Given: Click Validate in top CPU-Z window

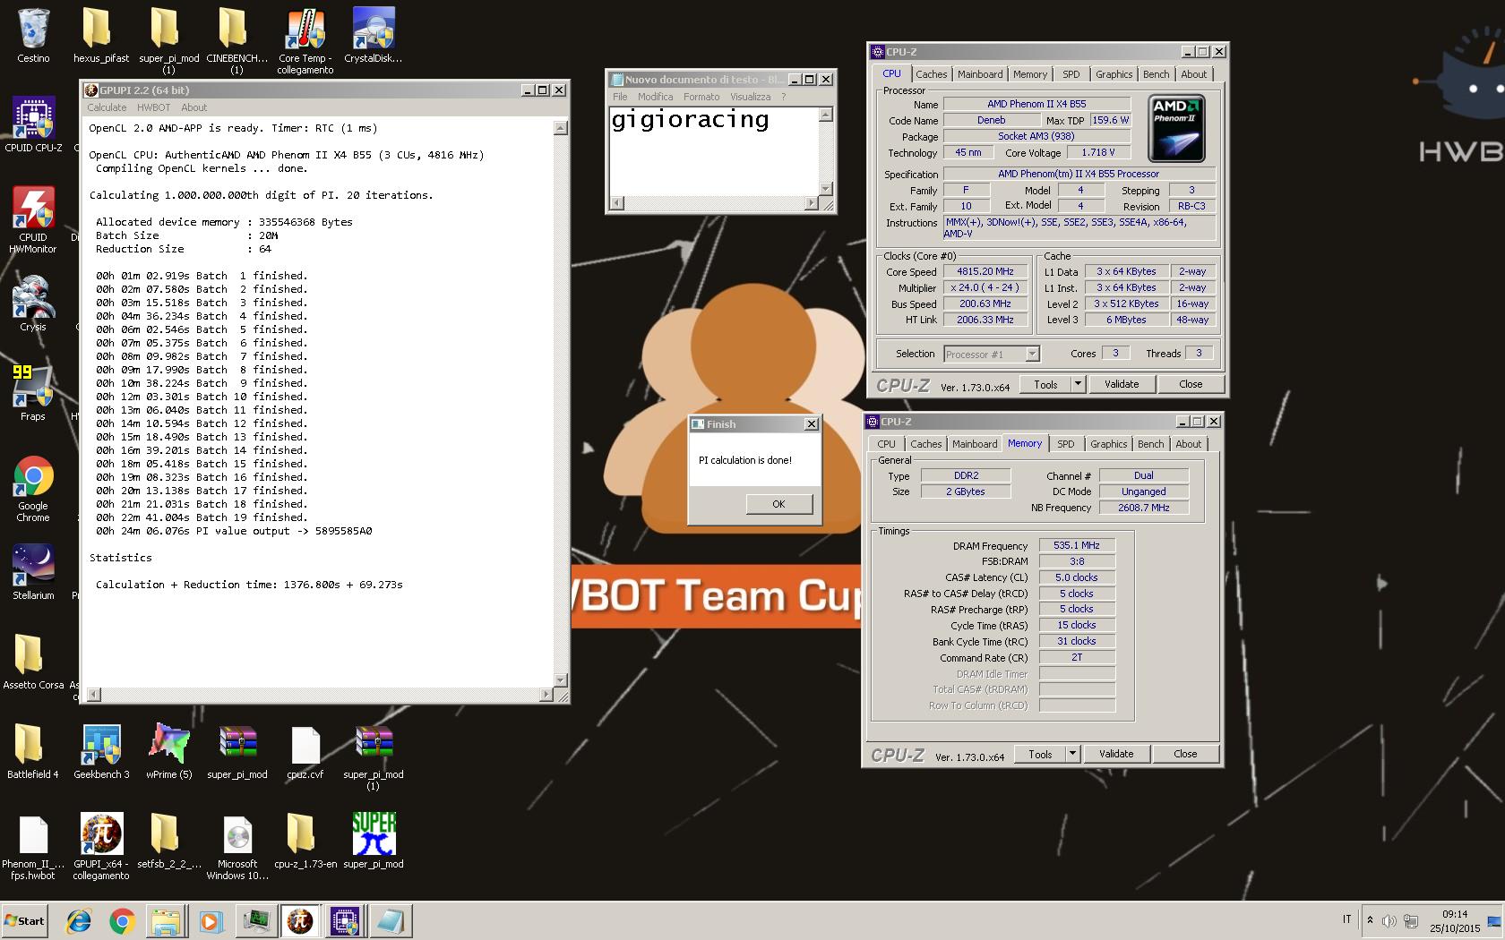Looking at the screenshot, I should tap(1122, 384).
